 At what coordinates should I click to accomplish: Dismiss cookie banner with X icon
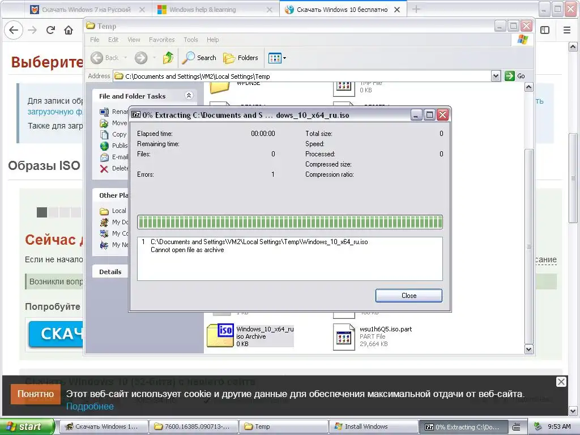click(x=561, y=382)
